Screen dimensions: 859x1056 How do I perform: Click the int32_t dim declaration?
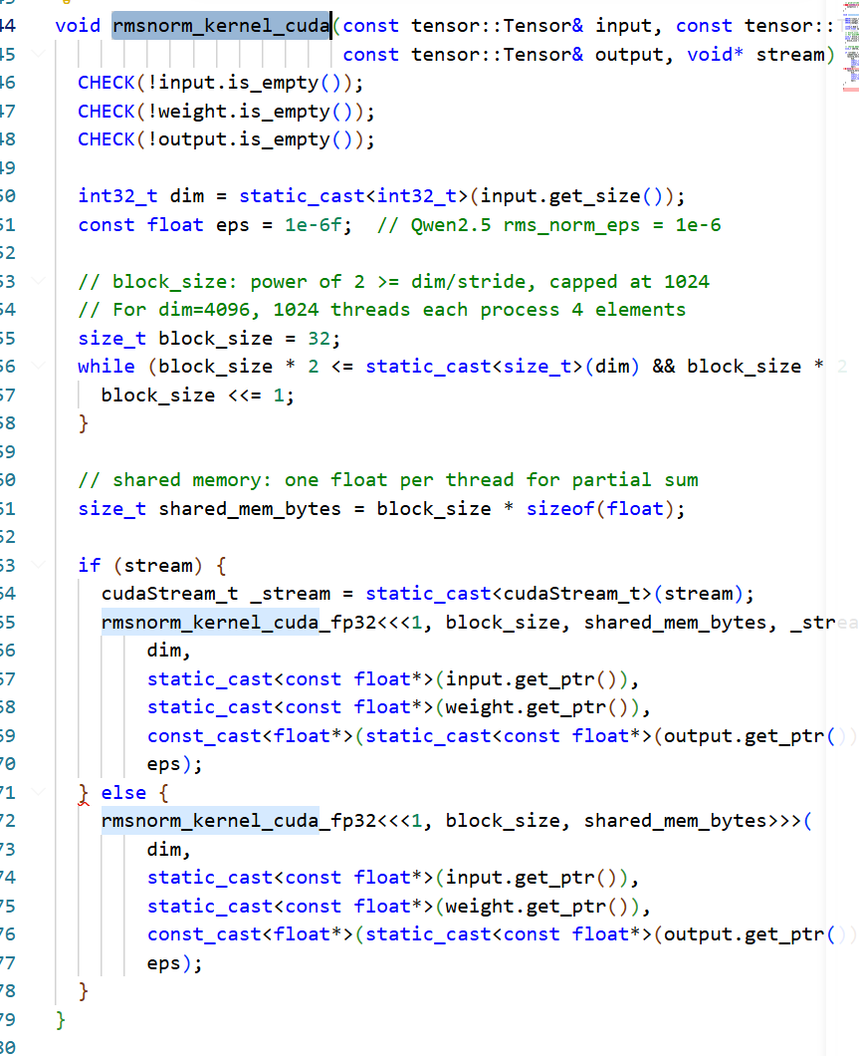tap(381, 196)
